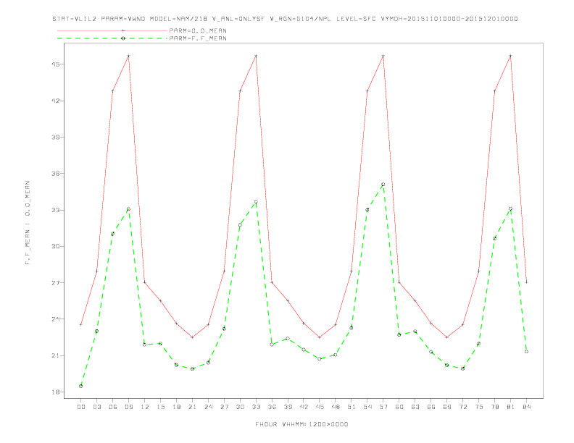This screenshot has height=443, width=574.
Task: Click x-axis forecast hour label 81
Action: click(x=511, y=407)
